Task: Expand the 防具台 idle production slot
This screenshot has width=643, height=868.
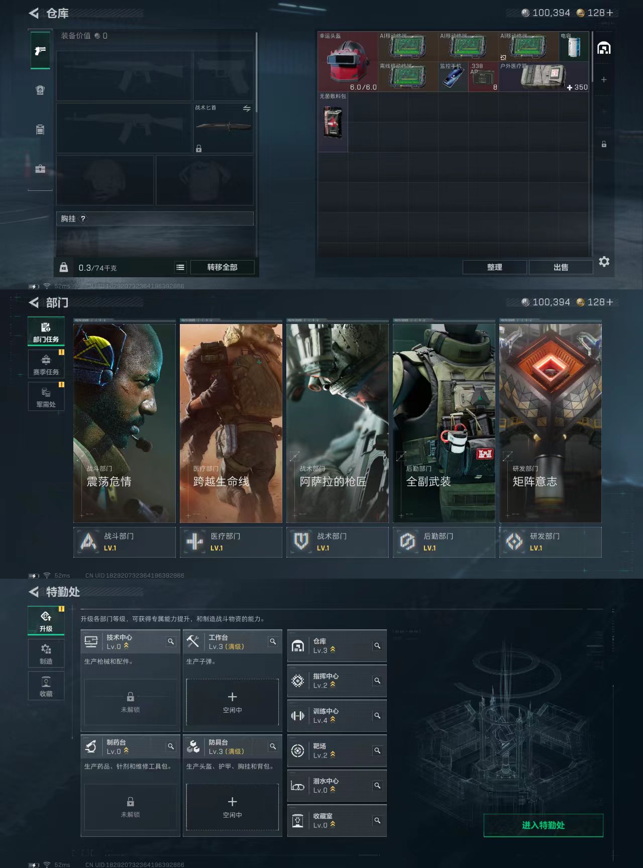Action: tap(232, 807)
